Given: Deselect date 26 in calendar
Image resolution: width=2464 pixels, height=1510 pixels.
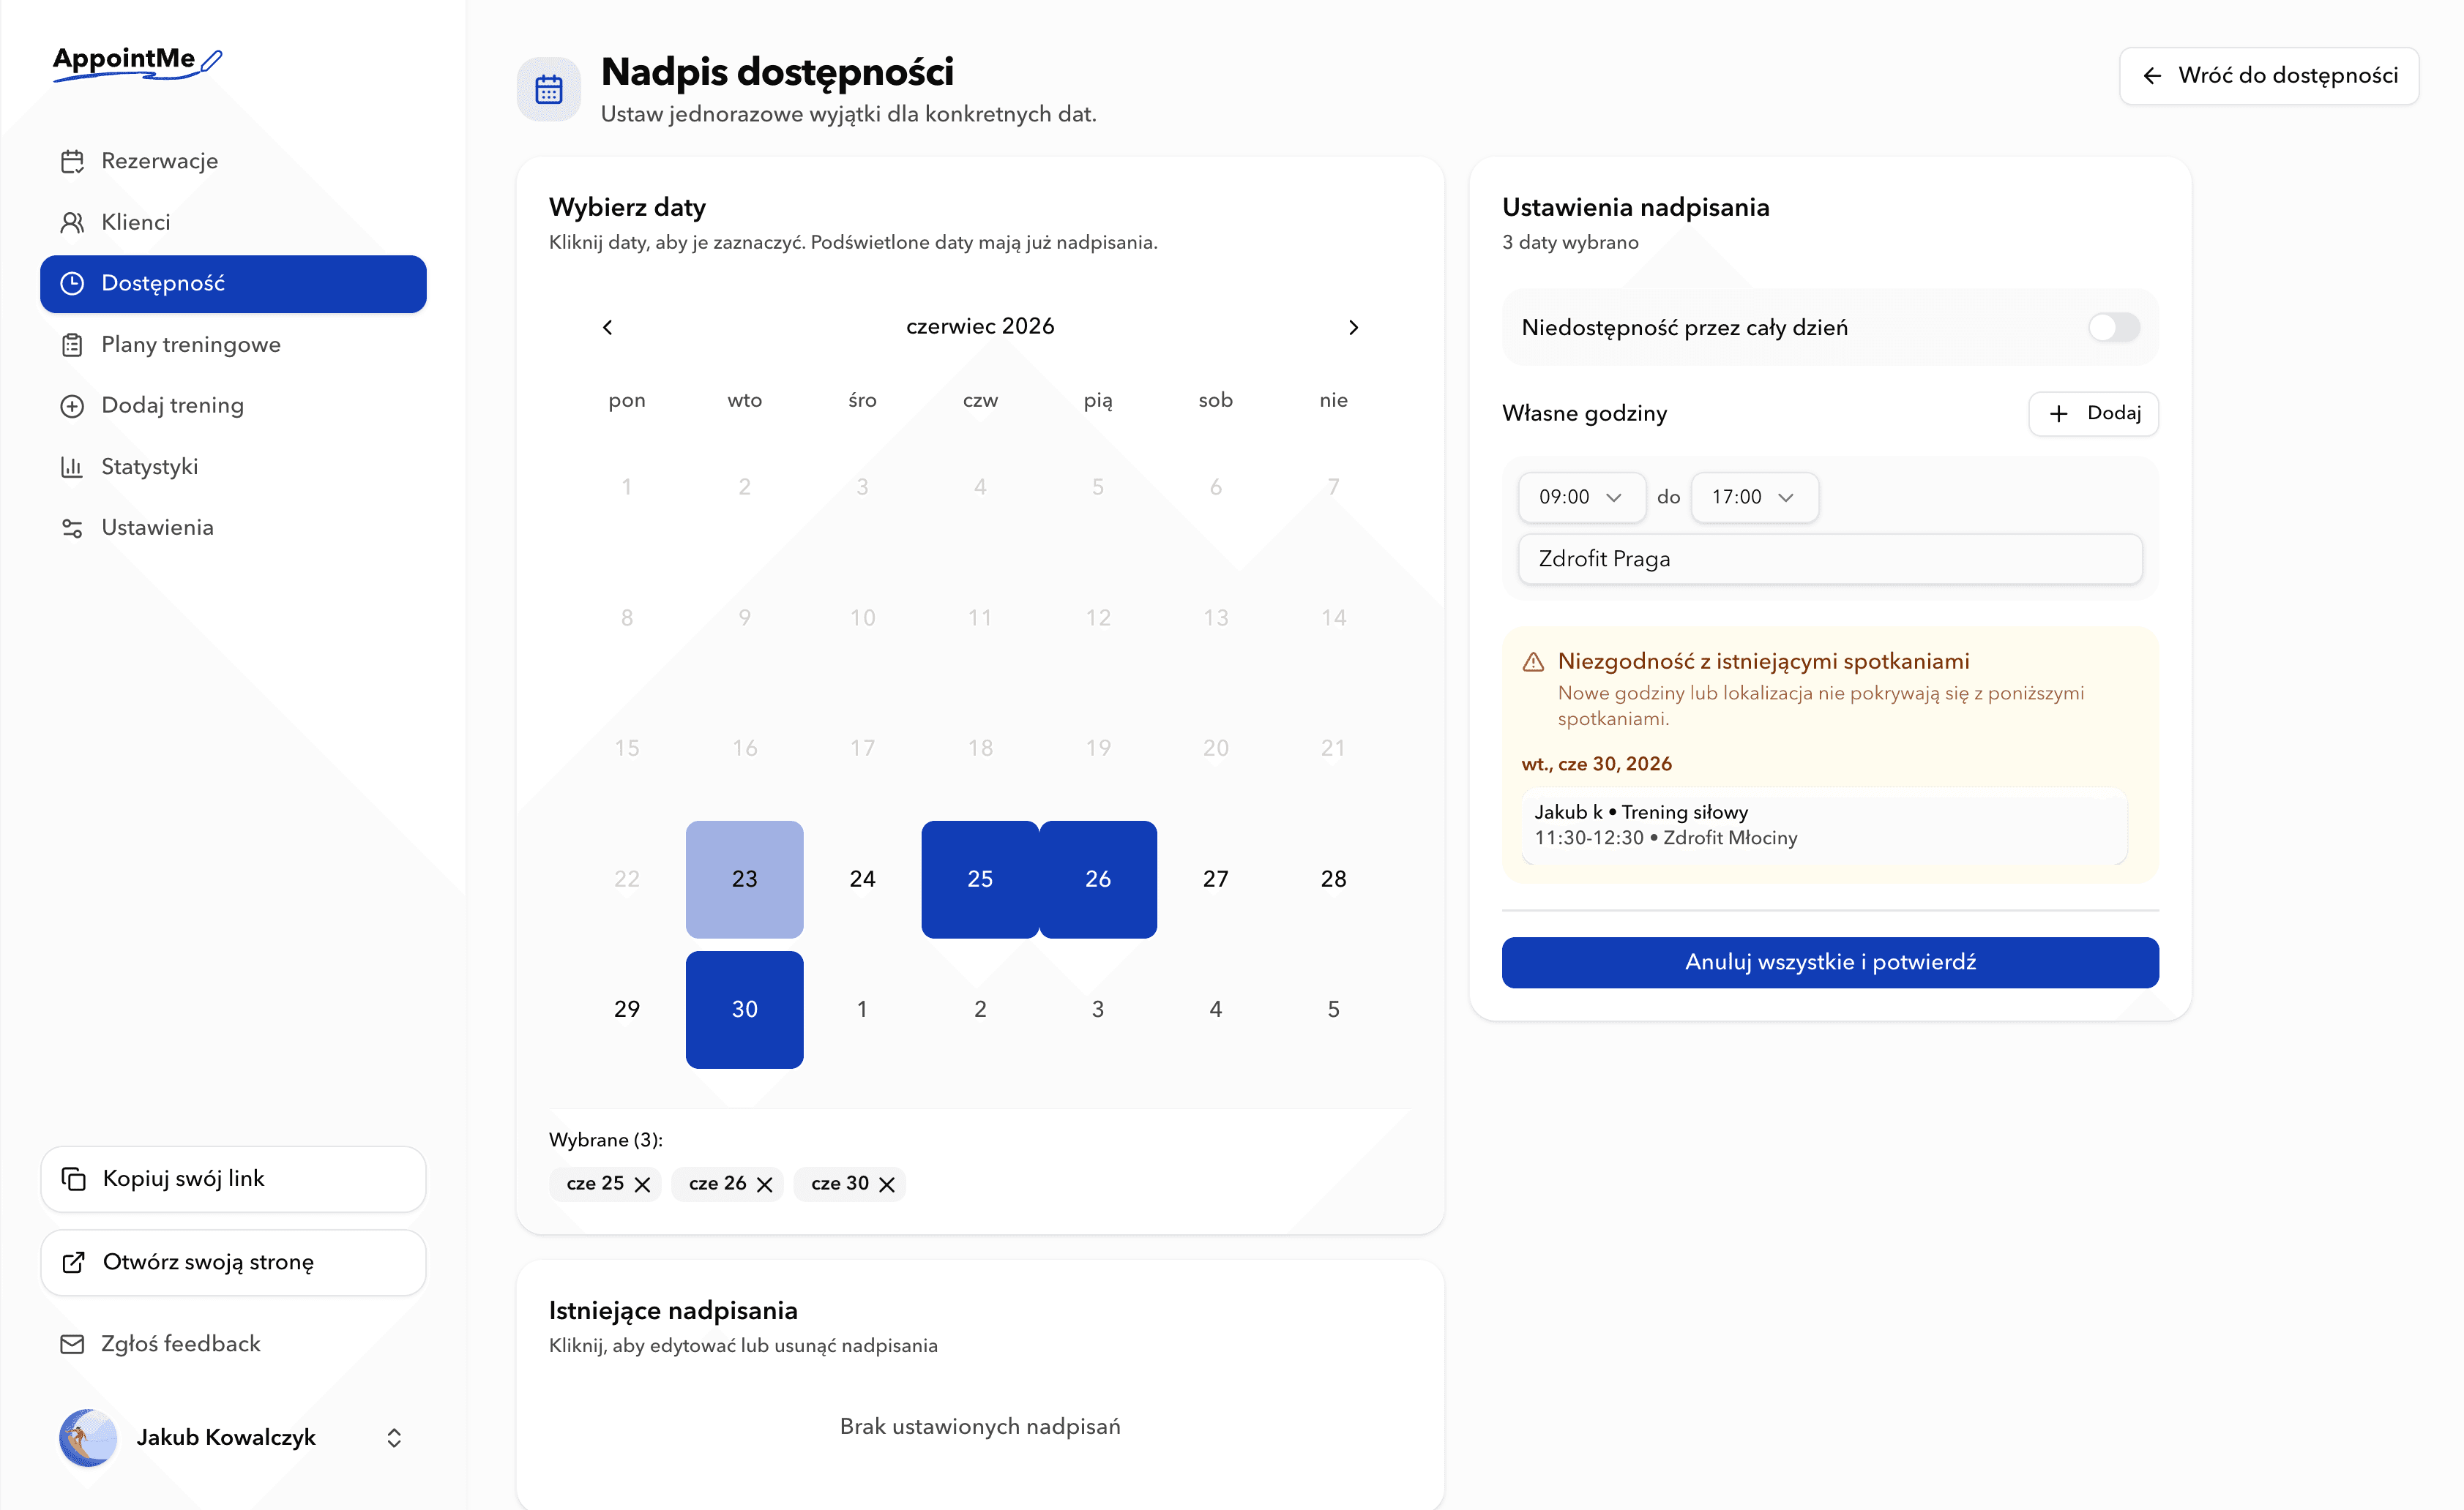Looking at the screenshot, I should 1098,879.
